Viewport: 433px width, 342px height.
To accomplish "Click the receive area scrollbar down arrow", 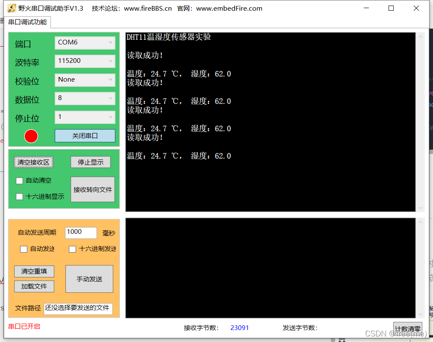I will click(x=420, y=208).
